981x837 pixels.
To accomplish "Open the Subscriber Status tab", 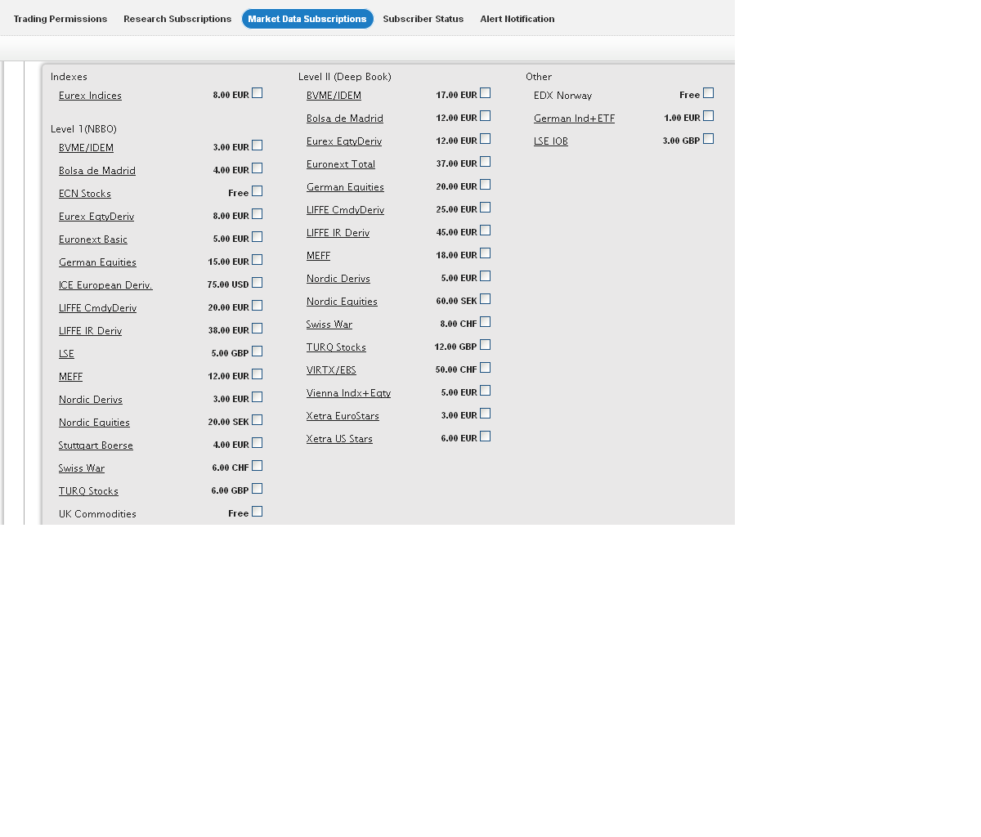I will pos(423,19).
